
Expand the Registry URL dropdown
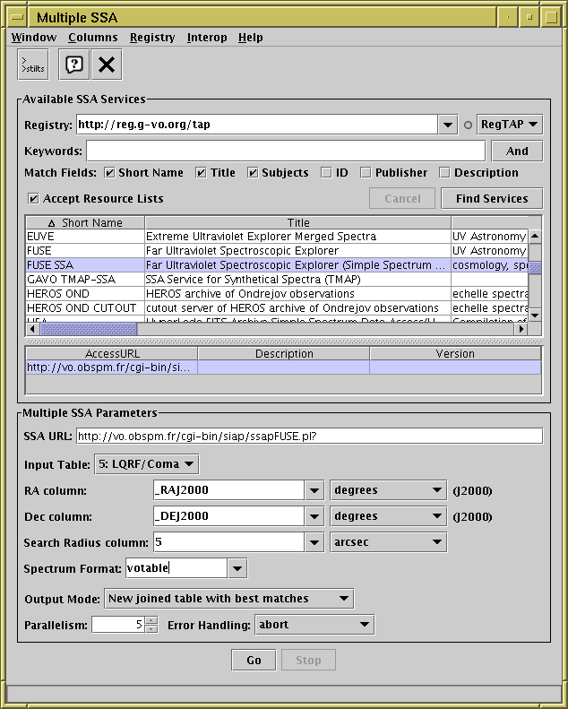click(x=449, y=125)
